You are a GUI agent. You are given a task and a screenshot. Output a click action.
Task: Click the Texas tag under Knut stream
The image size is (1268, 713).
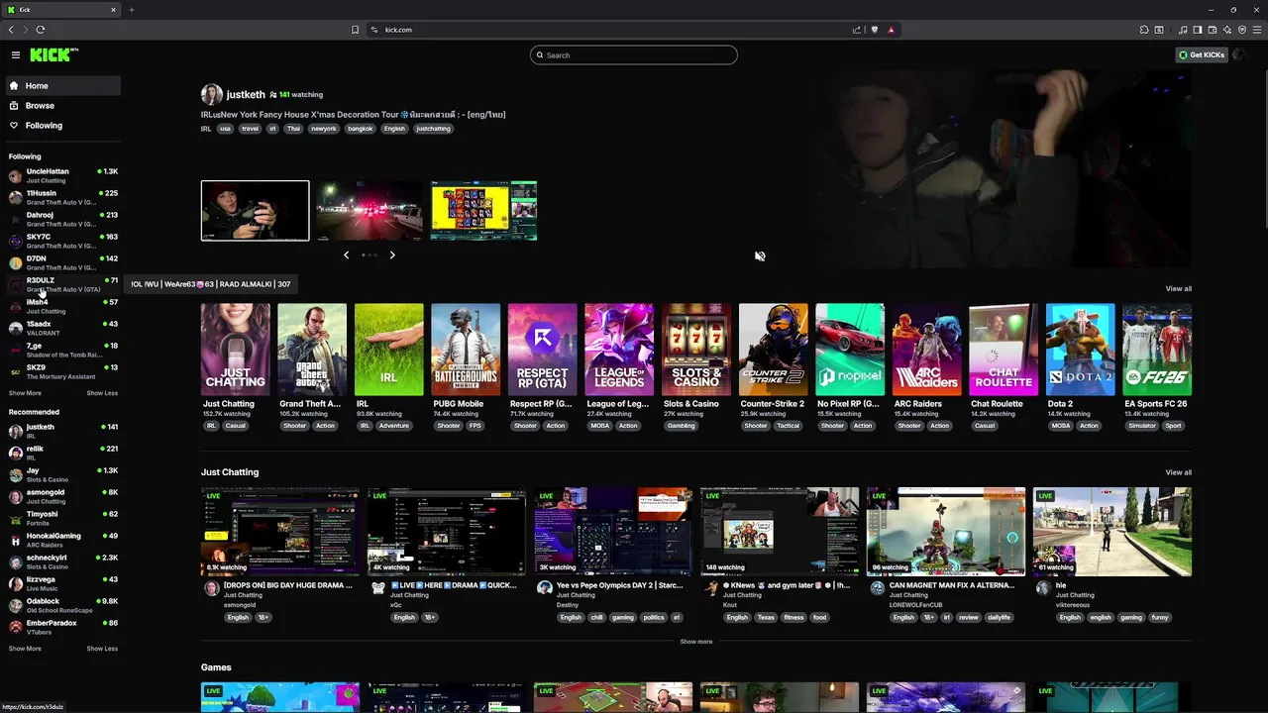pos(766,618)
